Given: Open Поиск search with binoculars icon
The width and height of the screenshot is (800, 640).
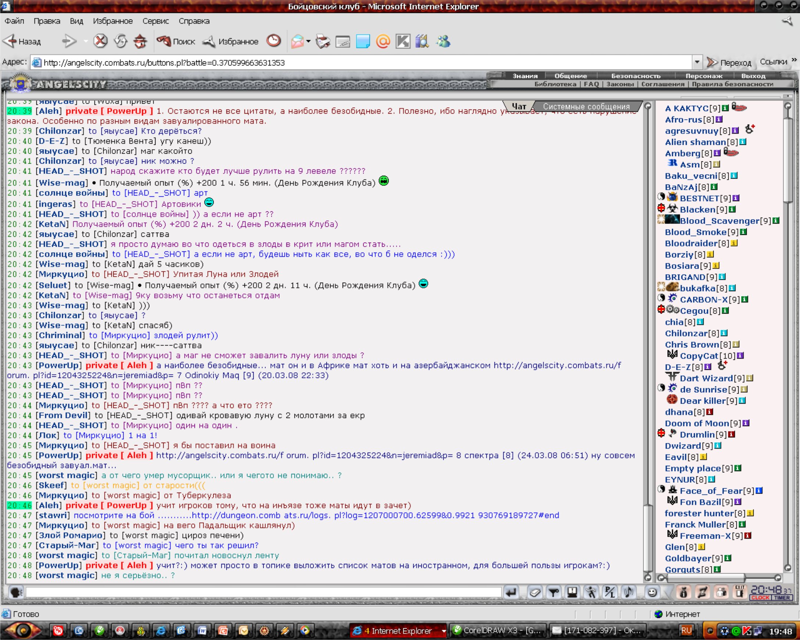Looking at the screenshot, I should (x=176, y=41).
